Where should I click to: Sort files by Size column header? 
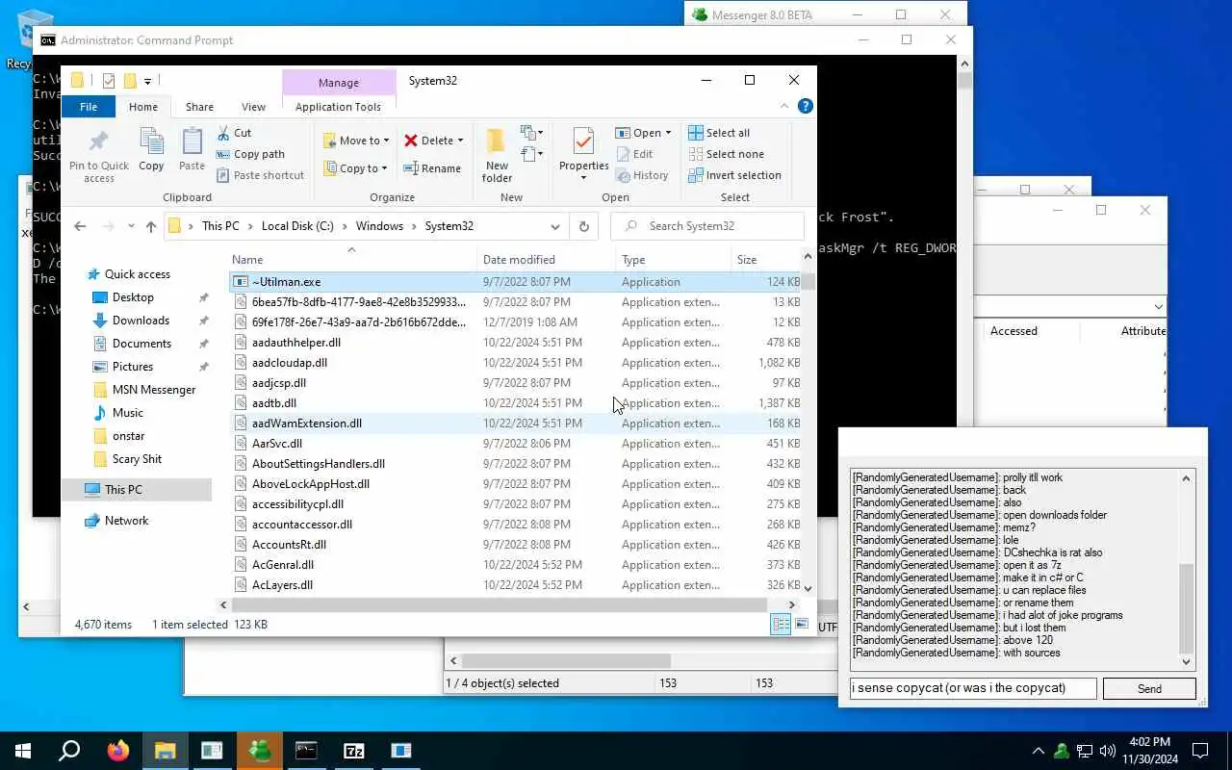tap(765, 260)
